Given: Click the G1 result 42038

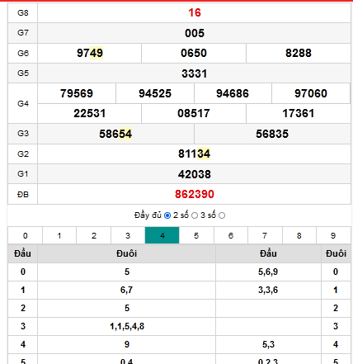Looking at the screenshot, I should coord(195,174).
